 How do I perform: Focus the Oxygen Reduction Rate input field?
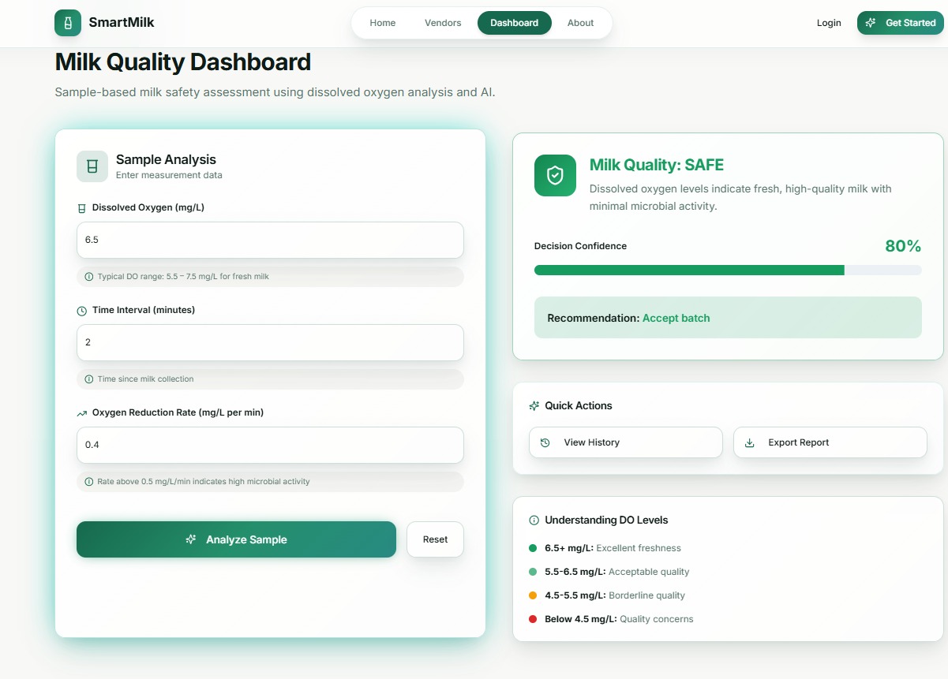pos(270,445)
